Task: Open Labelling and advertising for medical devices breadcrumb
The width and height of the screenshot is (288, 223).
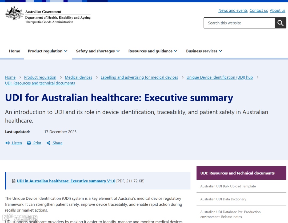Action: 139,77
